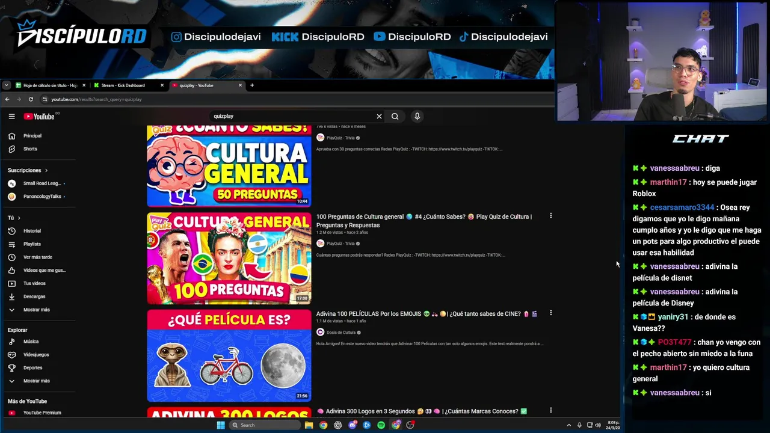
Task: Click the Cultura General 50 Preguntas thumbnail
Action: tap(229, 165)
